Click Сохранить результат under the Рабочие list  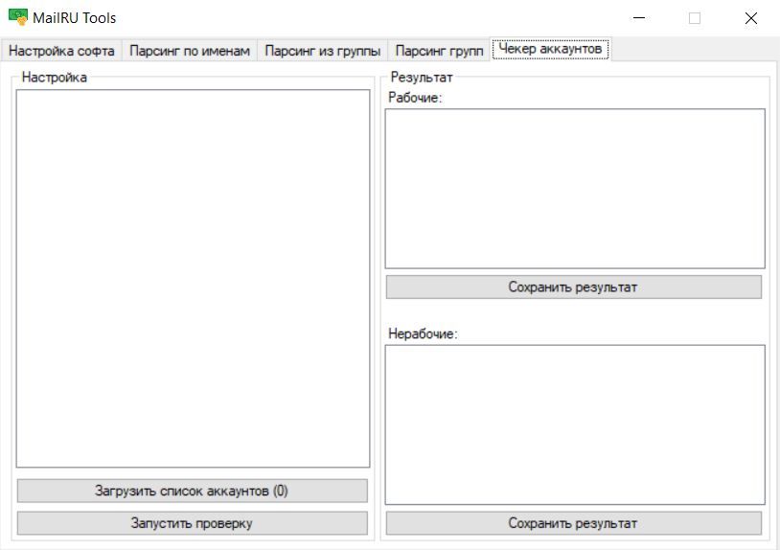(x=573, y=286)
